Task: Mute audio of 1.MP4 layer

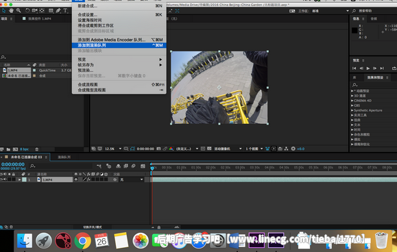Action: point(5,179)
